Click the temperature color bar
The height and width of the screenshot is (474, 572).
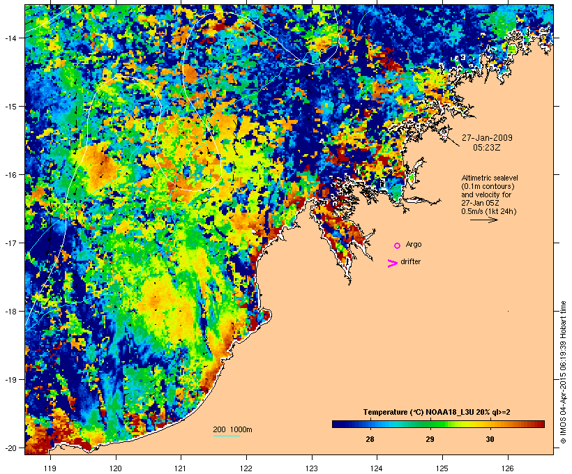point(438,424)
